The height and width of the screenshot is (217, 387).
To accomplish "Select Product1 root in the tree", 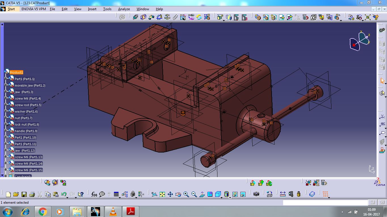I will pyautogui.click(x=16, y=72).
